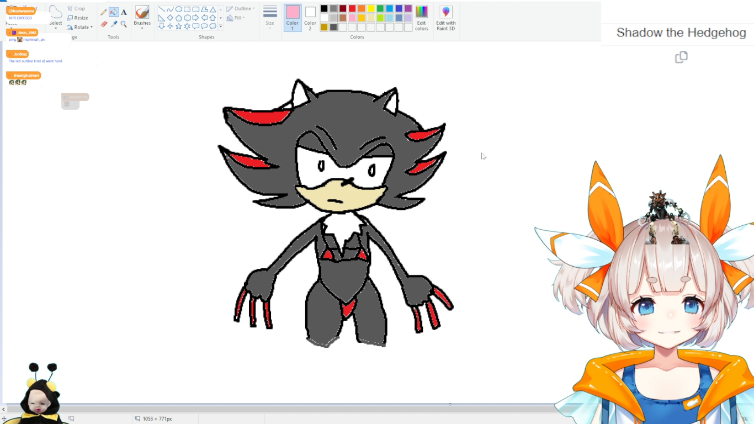Open the Rotate dropdown menu
This screenshot has height=424, width=754.
click(x=80, y=27)
